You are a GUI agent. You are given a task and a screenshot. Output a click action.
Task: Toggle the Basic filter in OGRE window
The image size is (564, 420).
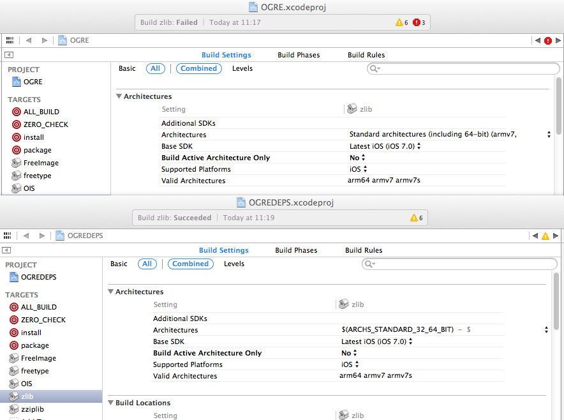tap(127, 68)
